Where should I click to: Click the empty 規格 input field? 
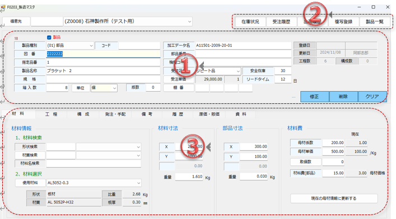pyautogui.click(x=103, y=79)
